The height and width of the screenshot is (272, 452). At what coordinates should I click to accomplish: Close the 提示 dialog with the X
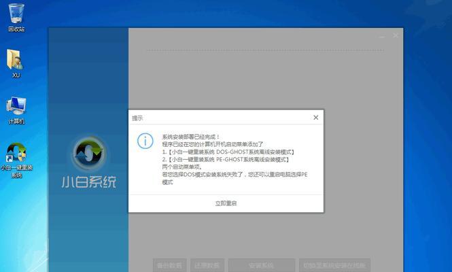coord(316,118)
